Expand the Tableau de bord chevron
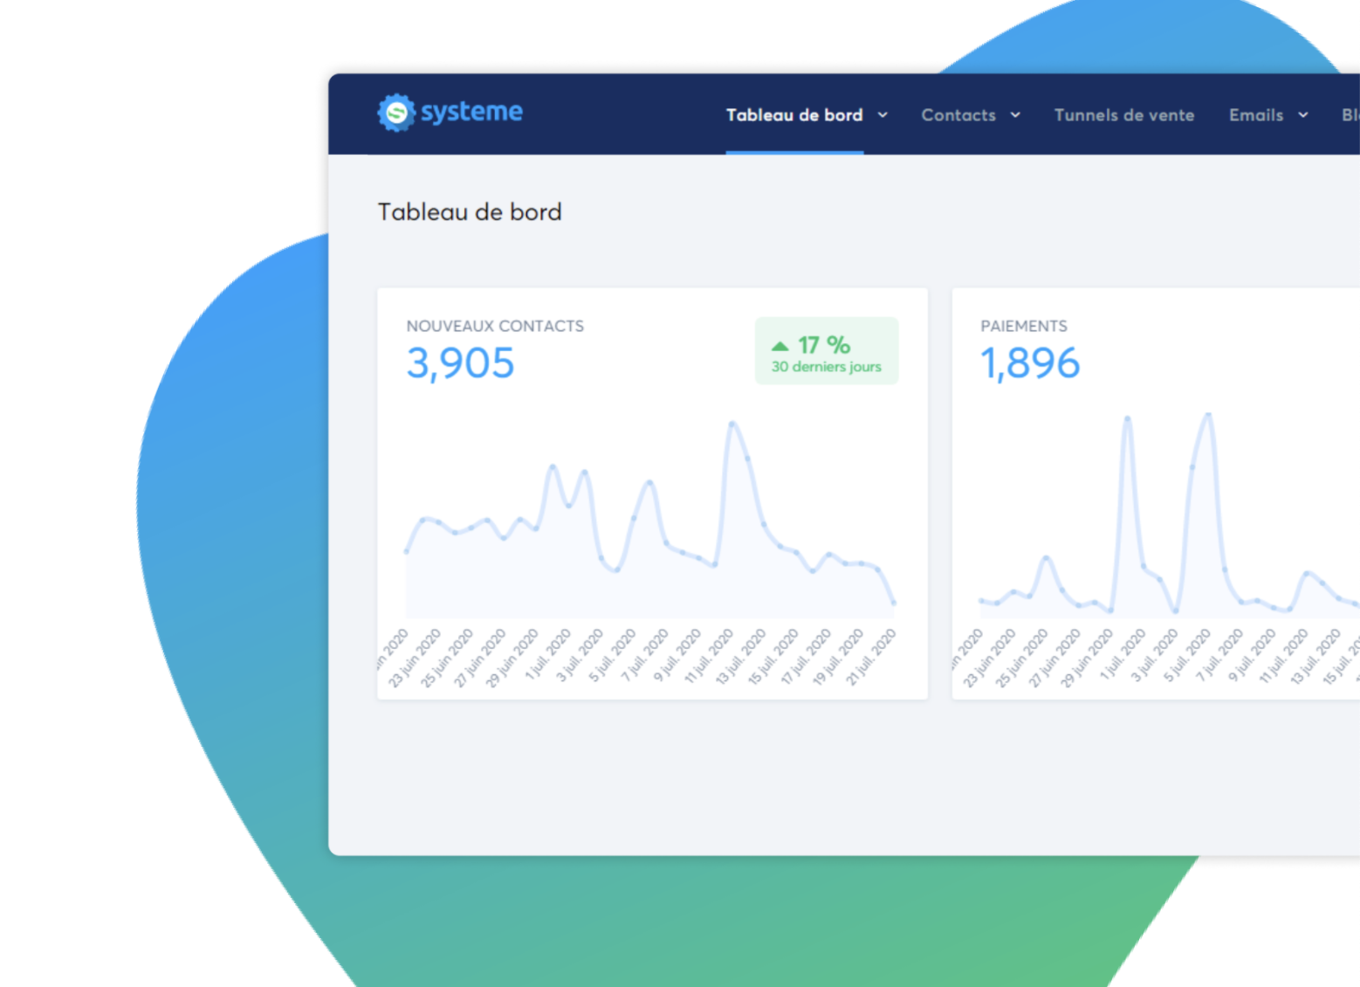This screenshot has width=1360, height=987. 883,115
